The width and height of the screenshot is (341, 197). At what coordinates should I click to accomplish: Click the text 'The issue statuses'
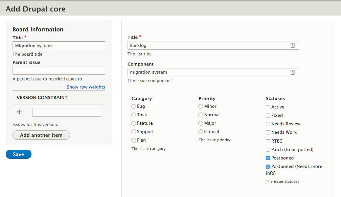click(x=282, y=181)
